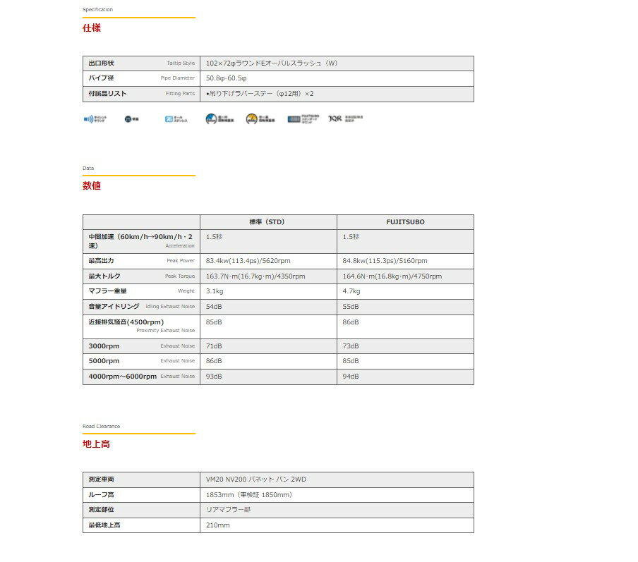Click the FUJITSUBO column header
638x562 pixels.
point(405,222)
